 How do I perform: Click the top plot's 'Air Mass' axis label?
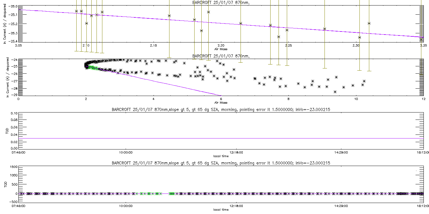[x=221, y=49]
